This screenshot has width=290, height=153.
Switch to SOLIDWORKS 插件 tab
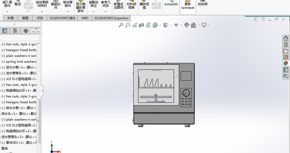click(x=62, y=18)
